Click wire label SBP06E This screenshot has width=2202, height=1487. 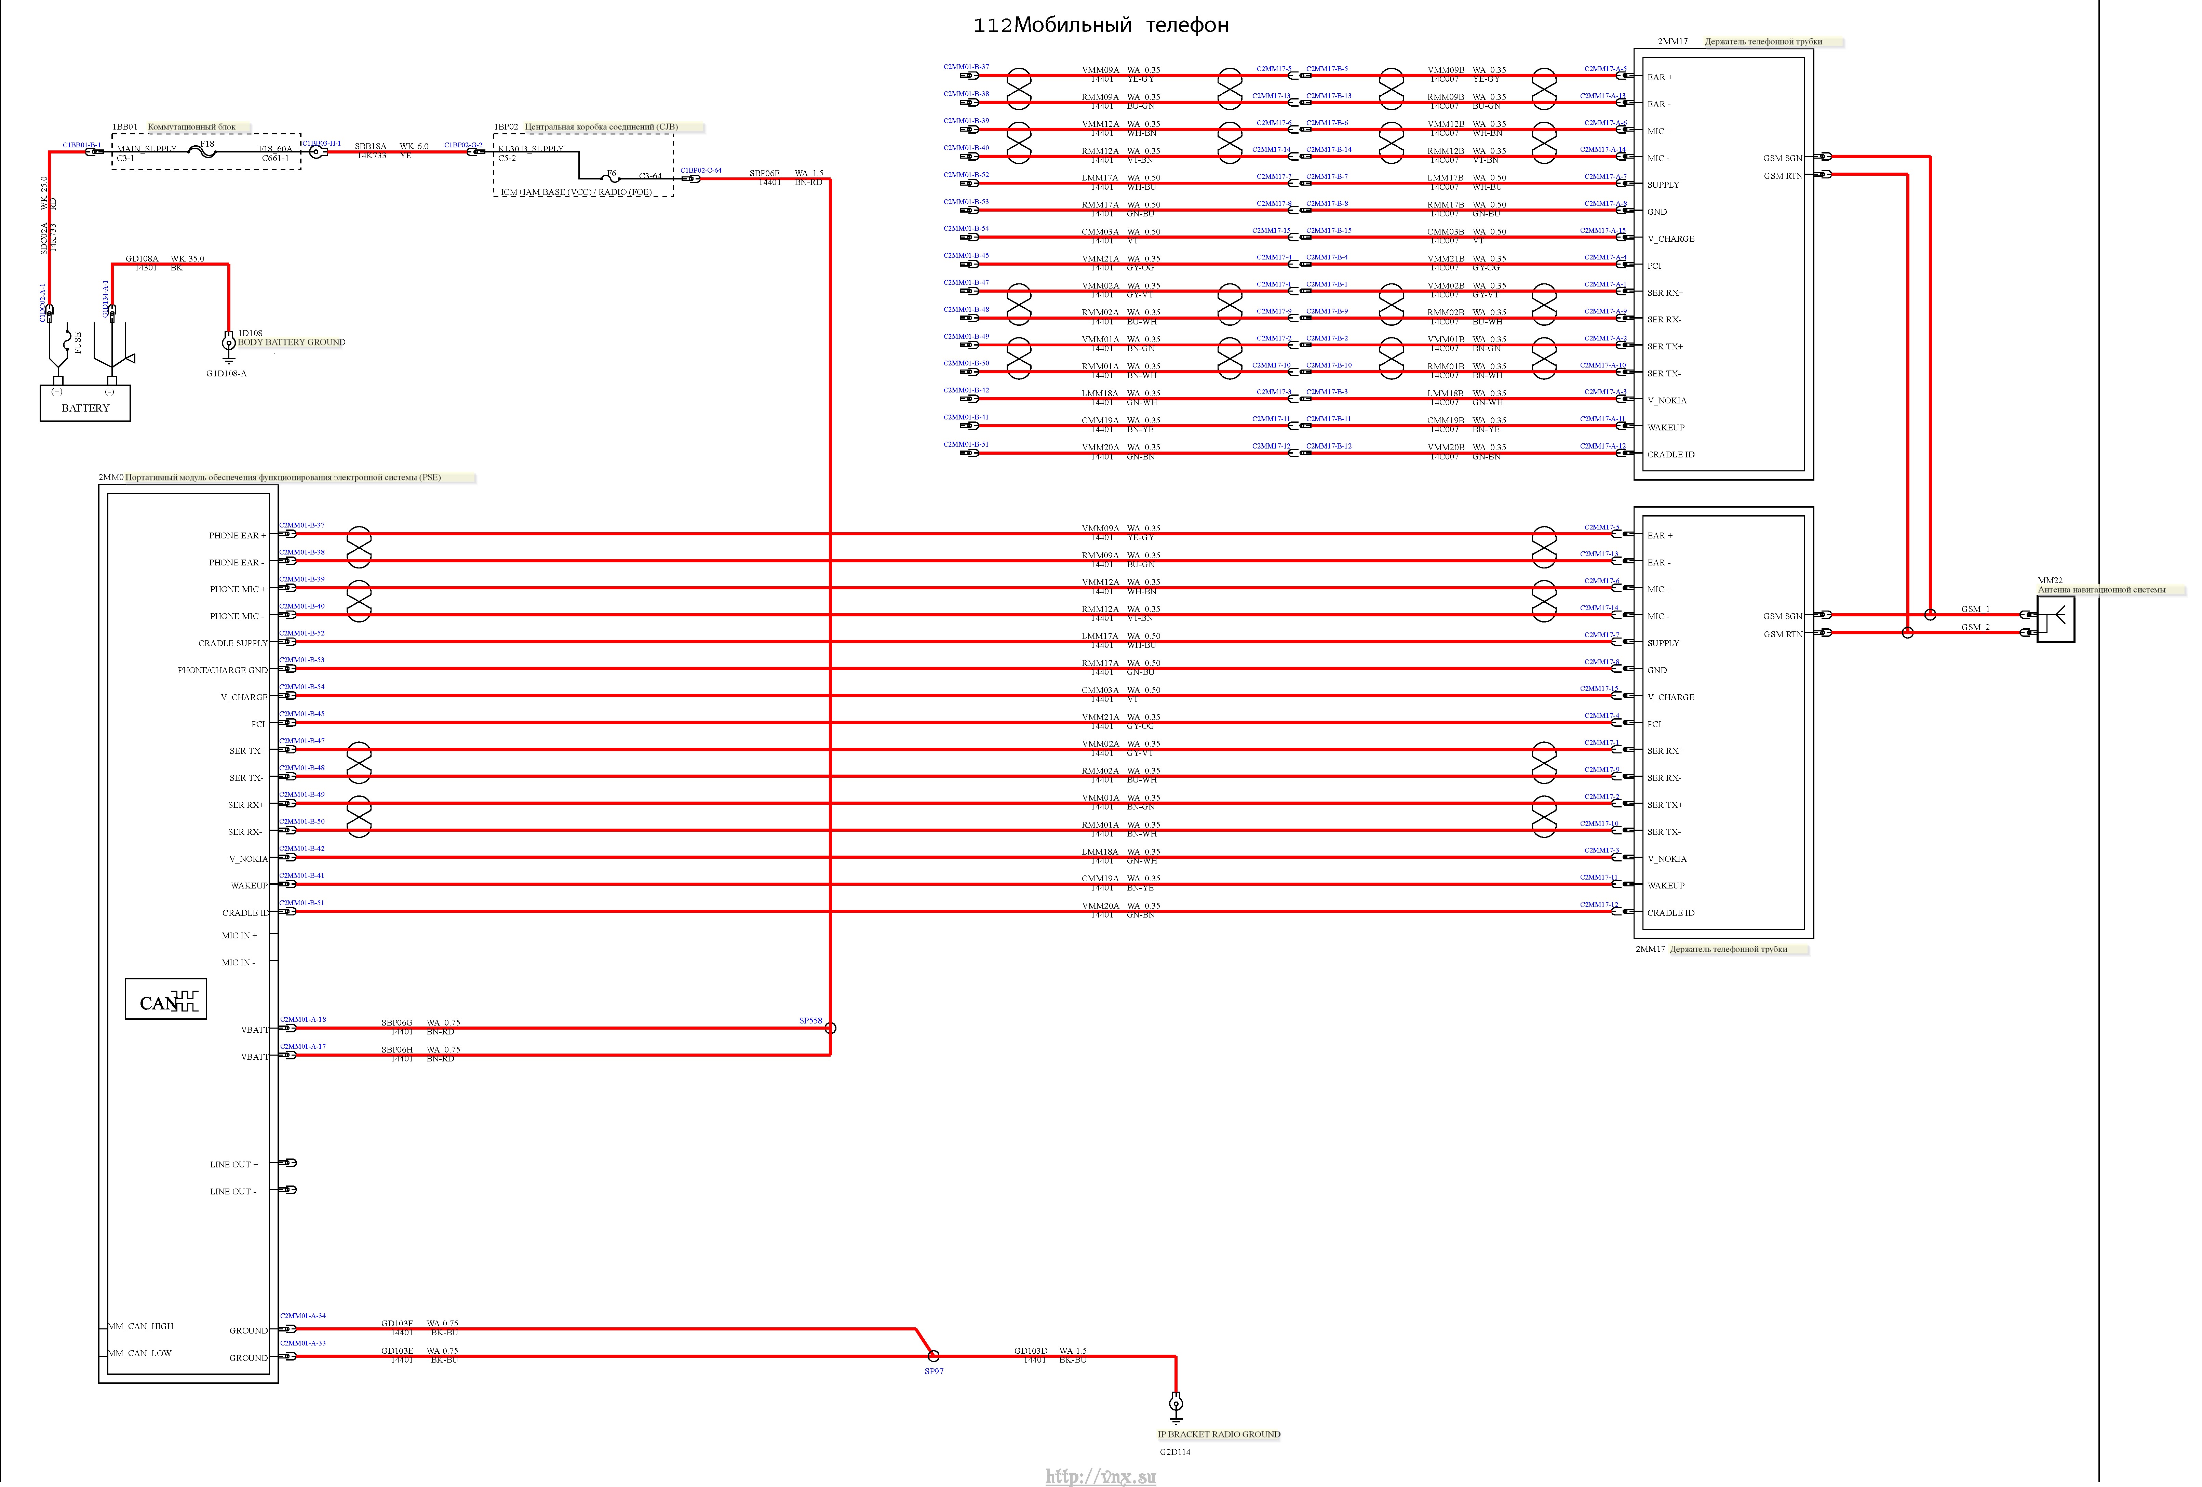point(765,173)
